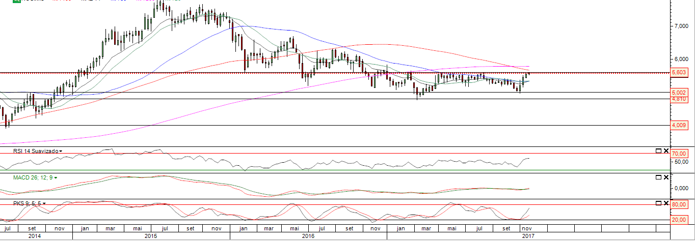The height and width of the screenshot is (241, 695).
Task: Select the 5,002 support level label
Action: 680,93
